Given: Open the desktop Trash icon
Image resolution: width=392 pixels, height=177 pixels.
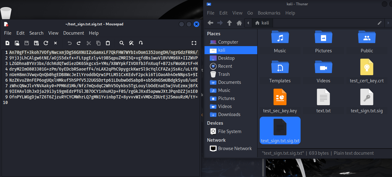Looking at the screenshot, I should [x=6, y=13].
